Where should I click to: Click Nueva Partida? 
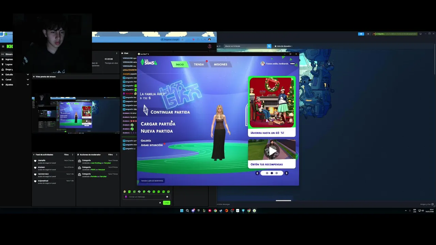[157, 131]
